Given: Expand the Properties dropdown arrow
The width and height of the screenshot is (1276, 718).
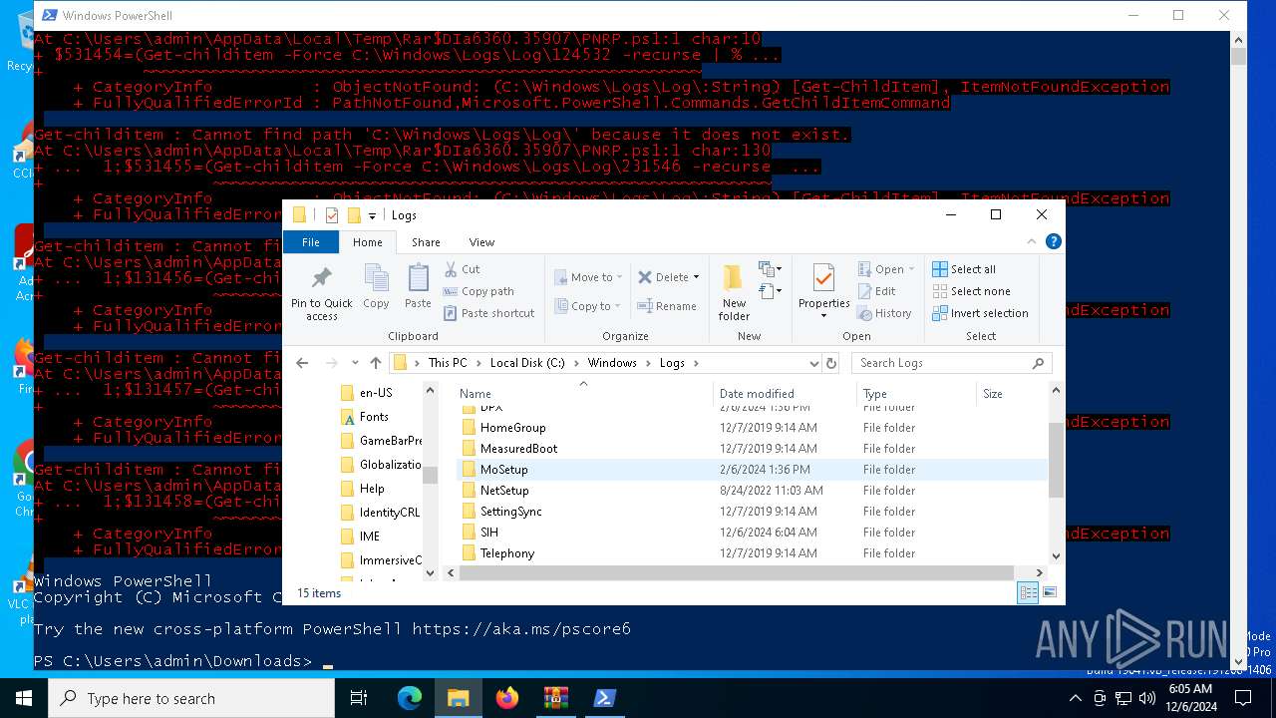Looking at the screenshot, I should pos(823,316).
